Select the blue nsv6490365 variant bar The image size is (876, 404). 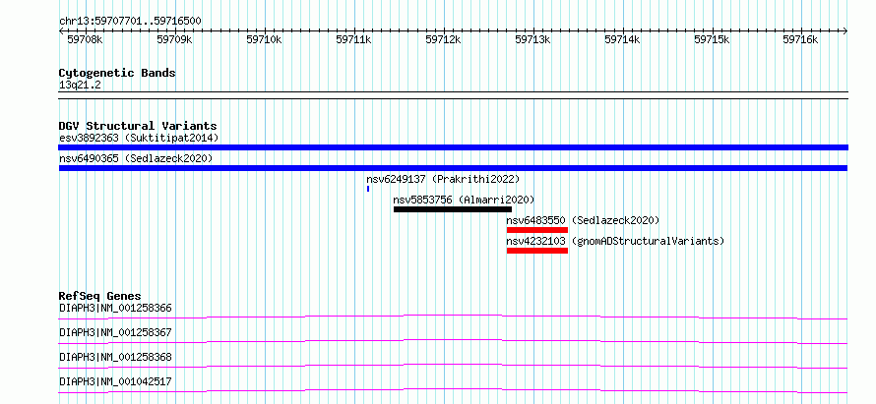click(453, 168)
